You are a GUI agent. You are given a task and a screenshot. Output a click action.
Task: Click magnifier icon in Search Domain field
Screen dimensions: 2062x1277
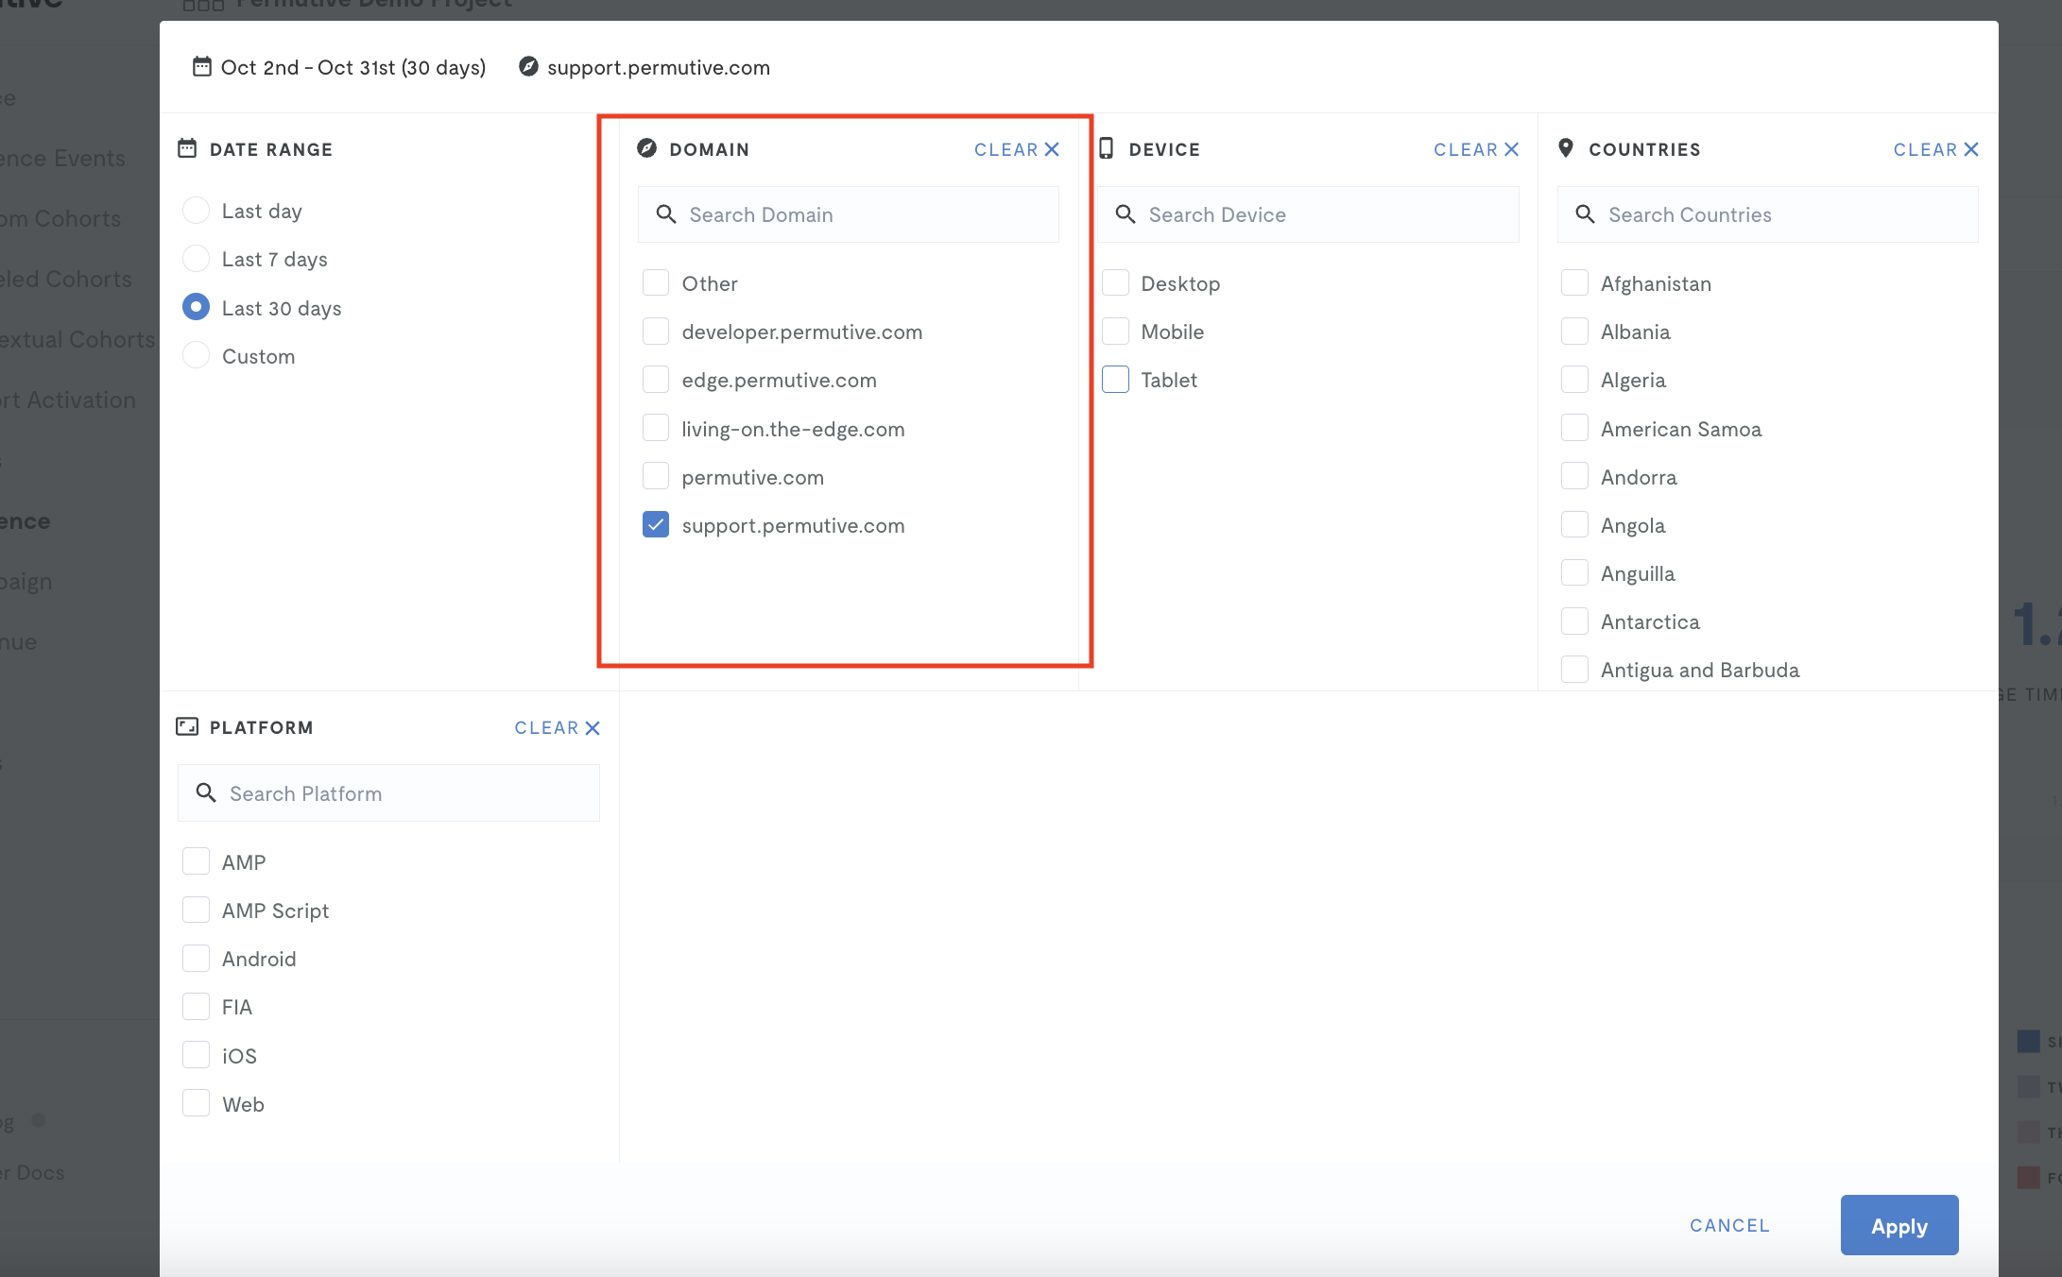click(x=666, y=214)
